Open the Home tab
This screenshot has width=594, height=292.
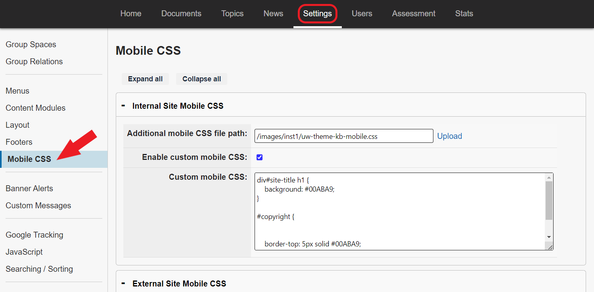click(131, 13)
